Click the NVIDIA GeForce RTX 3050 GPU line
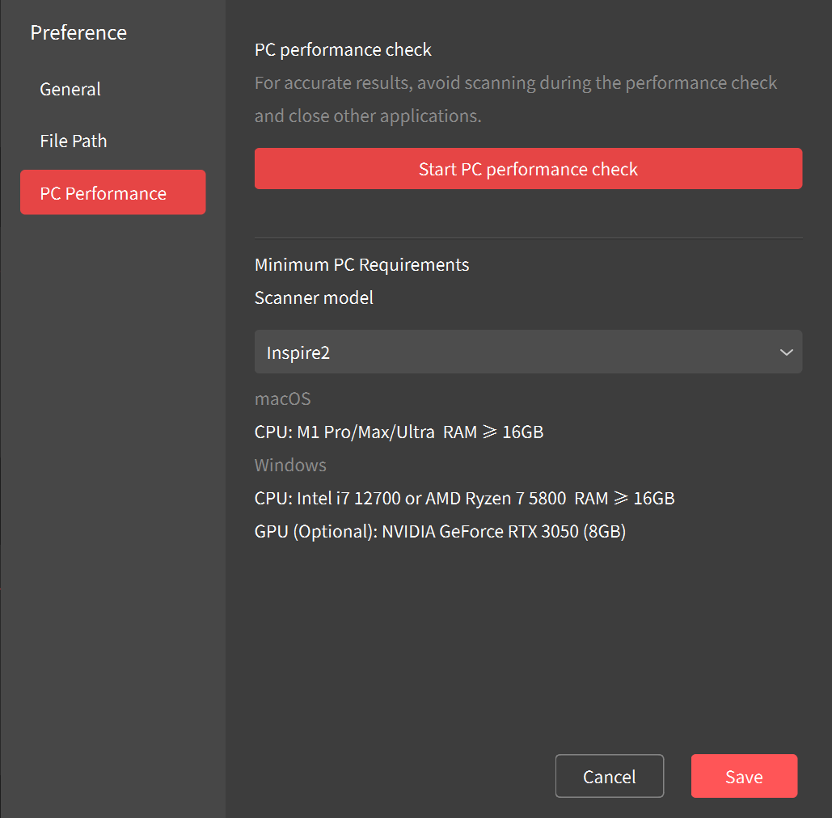832x818 pixels. (440, 531)
